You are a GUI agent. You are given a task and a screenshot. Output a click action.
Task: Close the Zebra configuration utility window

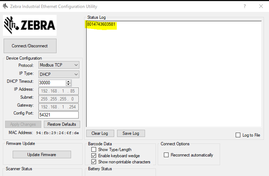(261, 6)
